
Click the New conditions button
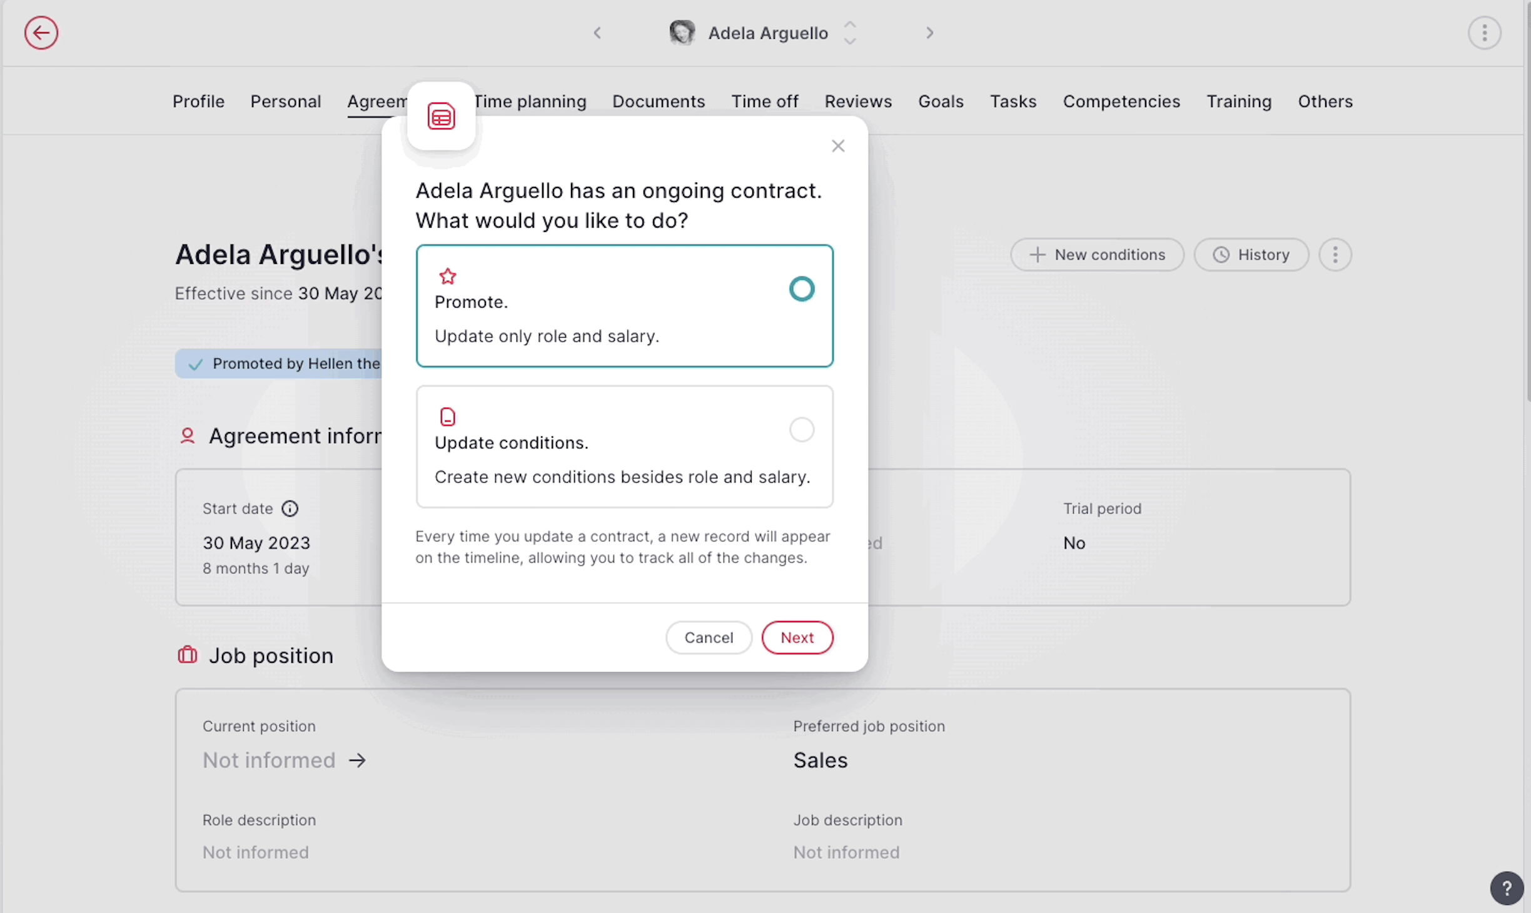click(x=1097, y=255)
